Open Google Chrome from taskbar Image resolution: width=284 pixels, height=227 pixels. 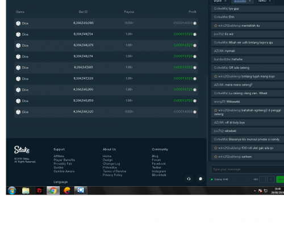[53, 191]
